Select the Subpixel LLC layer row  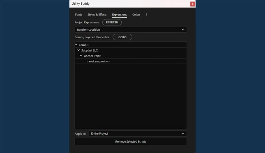[131, 50]
